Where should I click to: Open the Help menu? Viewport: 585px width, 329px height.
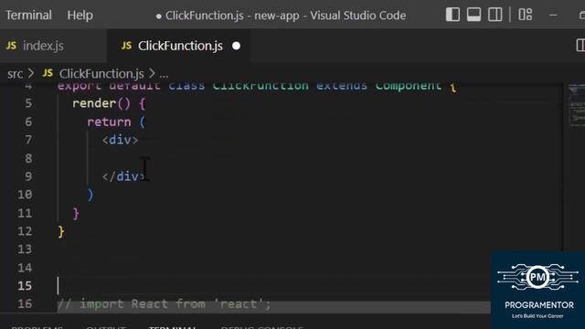coord(80,16)
